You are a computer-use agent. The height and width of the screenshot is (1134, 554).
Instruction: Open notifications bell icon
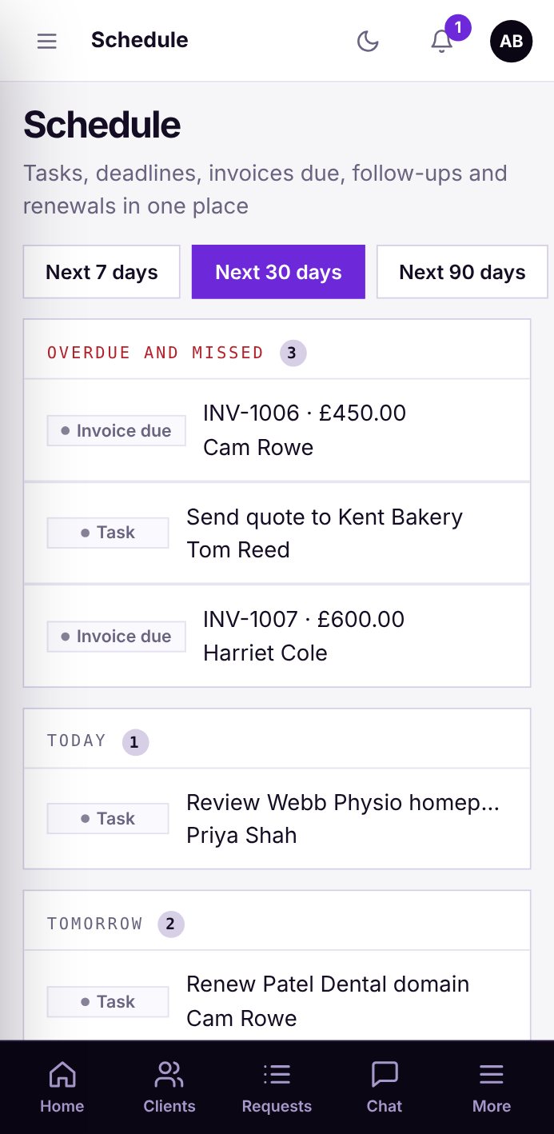pyautogui.click(x=442, y=41)
